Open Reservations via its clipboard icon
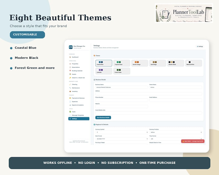 point(70,67)
